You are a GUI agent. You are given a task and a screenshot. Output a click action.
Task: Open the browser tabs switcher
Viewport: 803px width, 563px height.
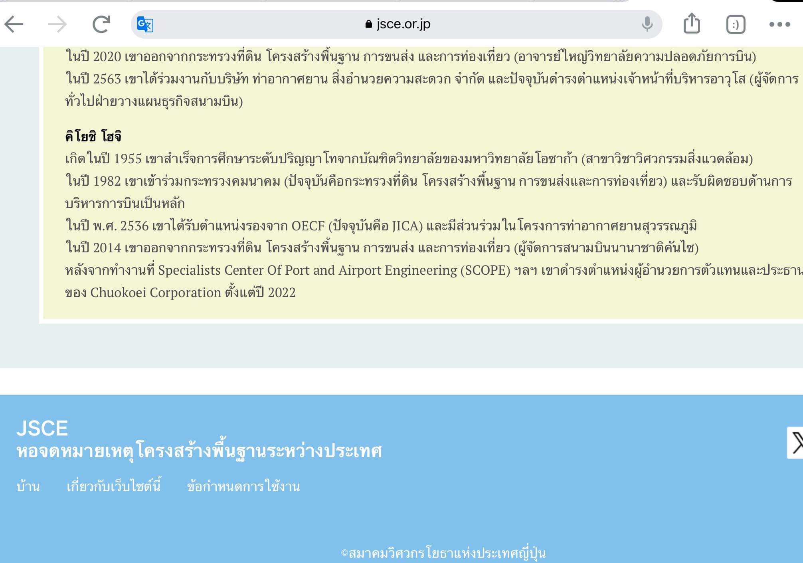pyautogui.click(x=736, y=25)
